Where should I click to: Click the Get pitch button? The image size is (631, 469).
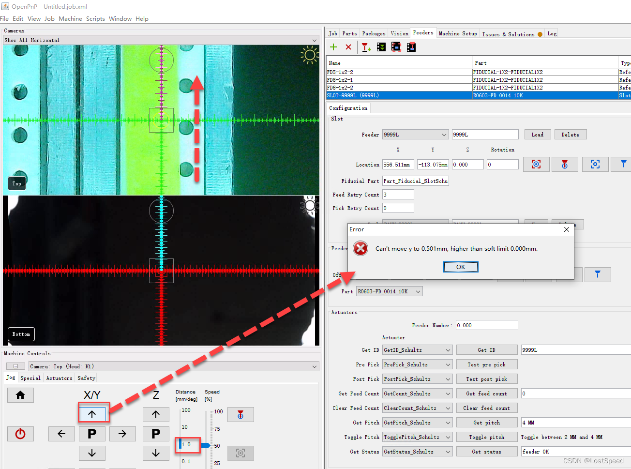click(x=487, y=423)
